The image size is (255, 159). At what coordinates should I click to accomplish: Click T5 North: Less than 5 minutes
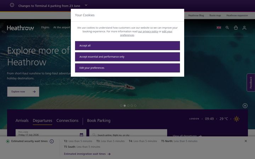179,141
